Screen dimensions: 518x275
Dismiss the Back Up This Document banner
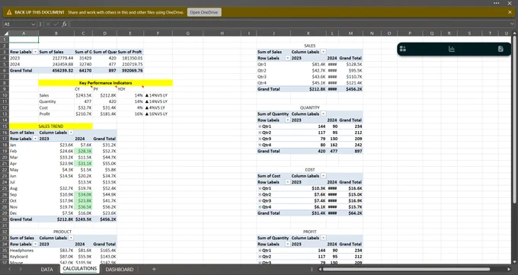510,12
